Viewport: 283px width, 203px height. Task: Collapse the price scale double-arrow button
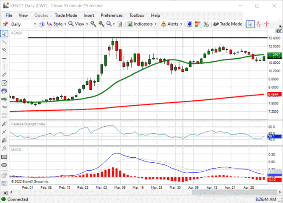pyautogui.click(x=279, y=31)
